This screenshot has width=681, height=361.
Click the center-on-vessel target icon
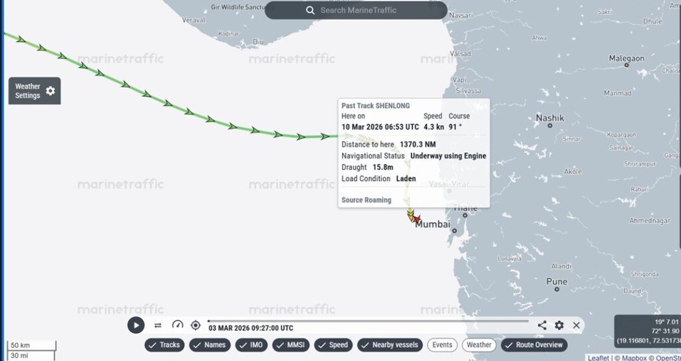click(196, 325)
